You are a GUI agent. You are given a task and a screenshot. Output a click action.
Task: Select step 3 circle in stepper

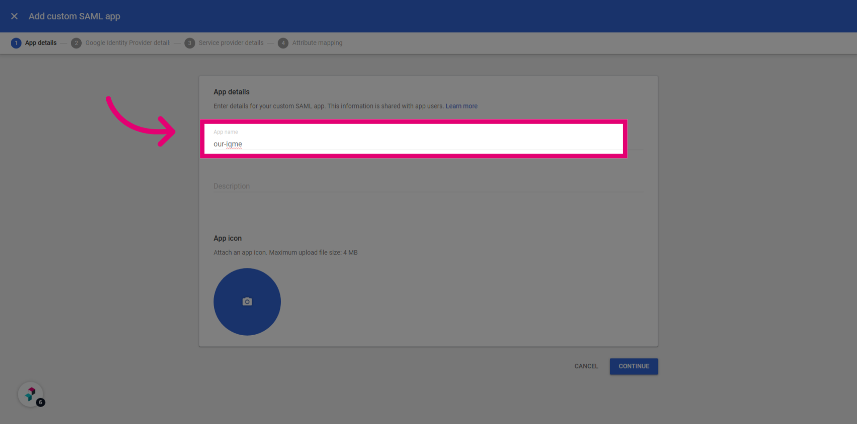pos(190,43)
